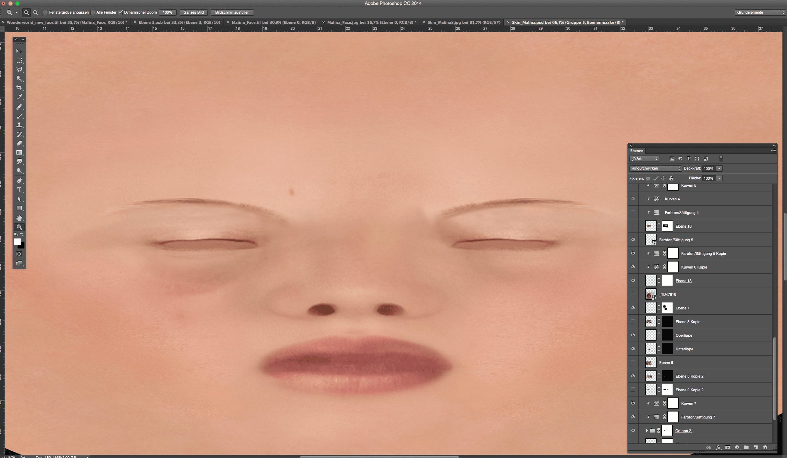Select the Clone Stamp tool
Screen dimensions: 787x458
[x=19, y=125]
